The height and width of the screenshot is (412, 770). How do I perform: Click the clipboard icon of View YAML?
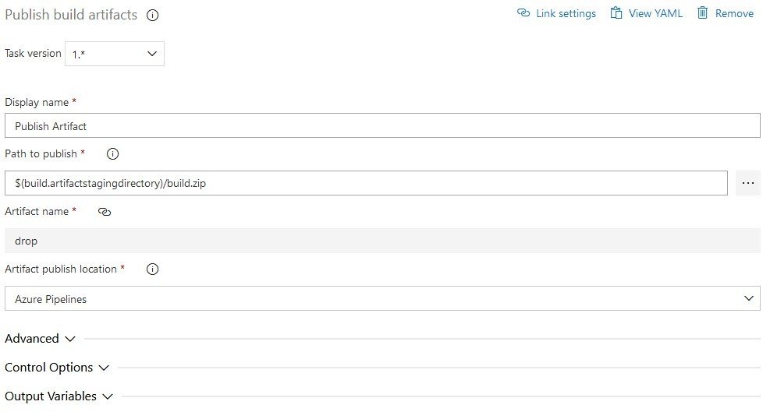coord(616,12)
